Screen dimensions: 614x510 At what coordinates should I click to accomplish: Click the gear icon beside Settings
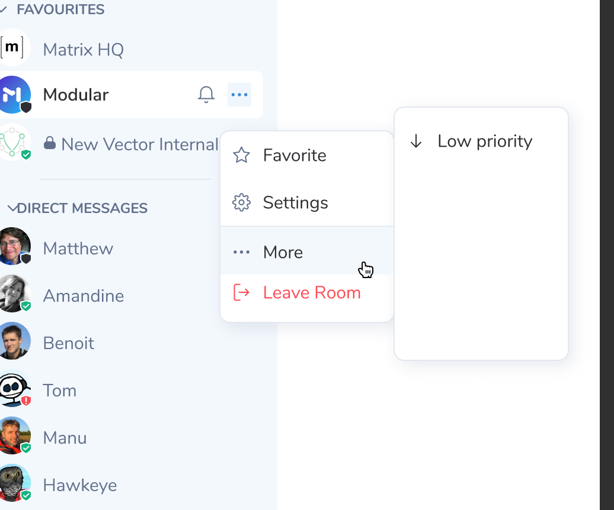[241, 202]
